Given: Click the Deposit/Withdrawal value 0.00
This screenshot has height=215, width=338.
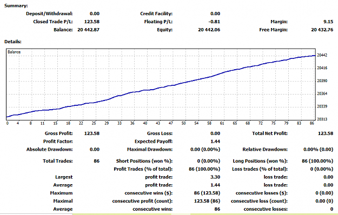Looking at the screenshot, I should pyautogui.click(x=95, y=14).
